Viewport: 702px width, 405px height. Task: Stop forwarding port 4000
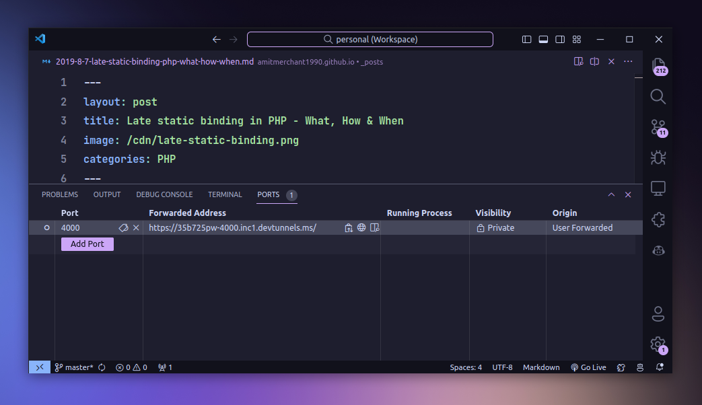[x=136, y=228]
